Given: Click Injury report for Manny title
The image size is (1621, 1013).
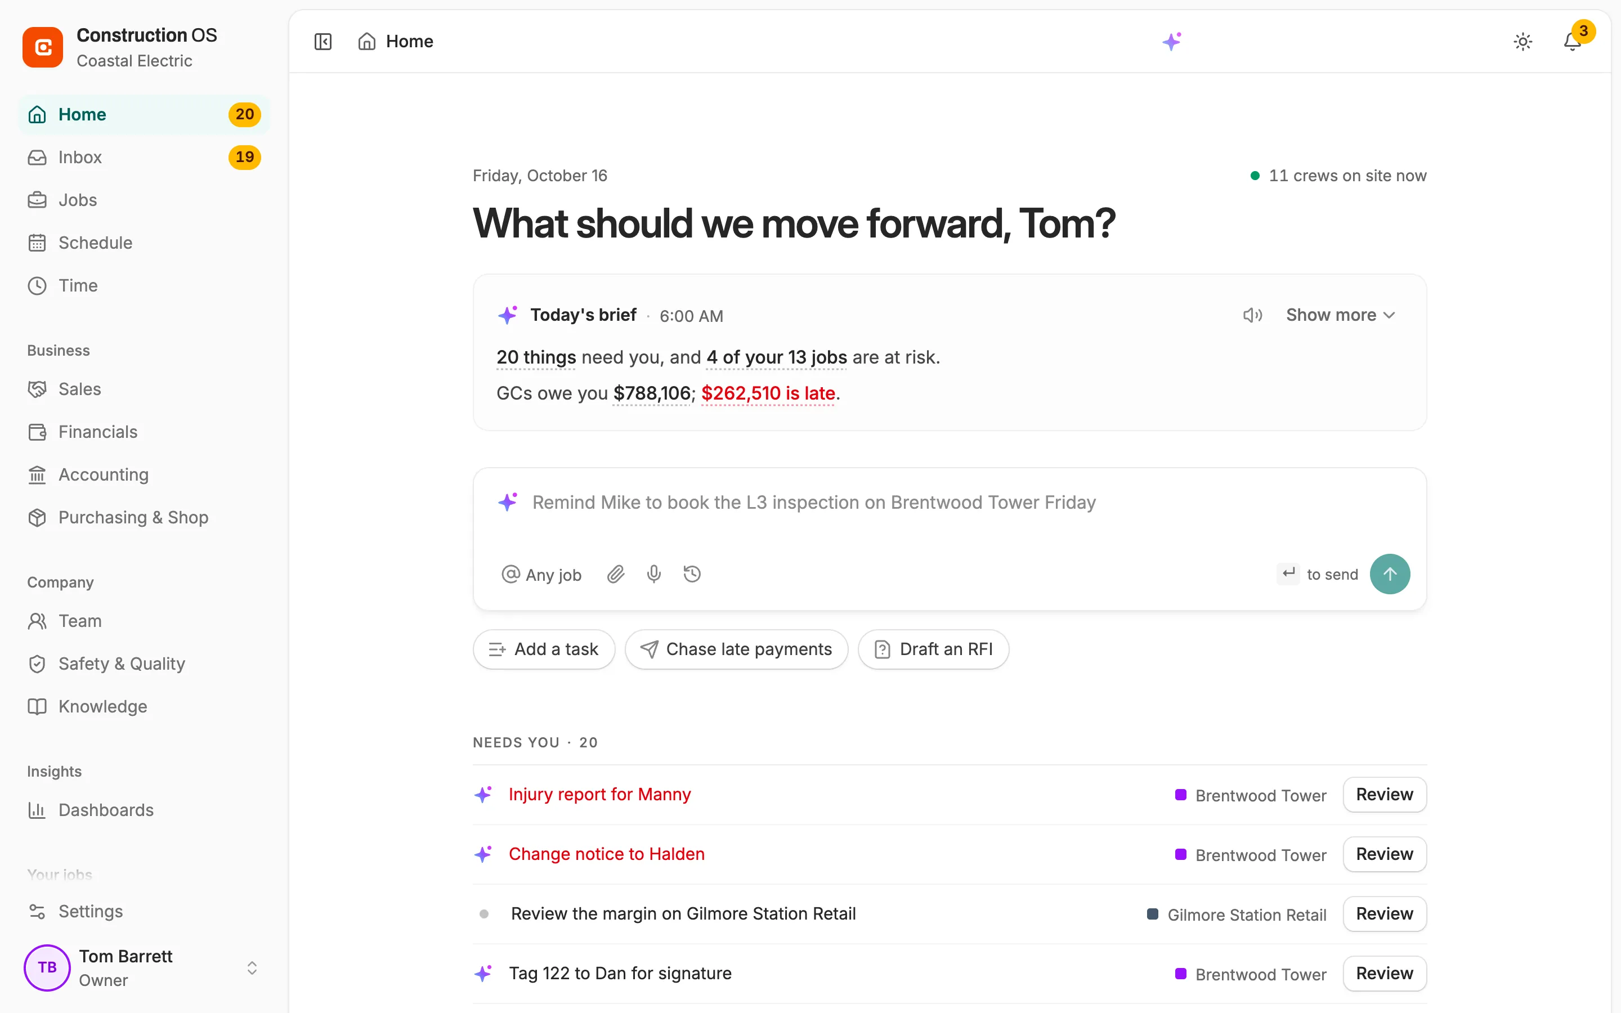Looking at the screenshot, I should click(x=599, y=795).
